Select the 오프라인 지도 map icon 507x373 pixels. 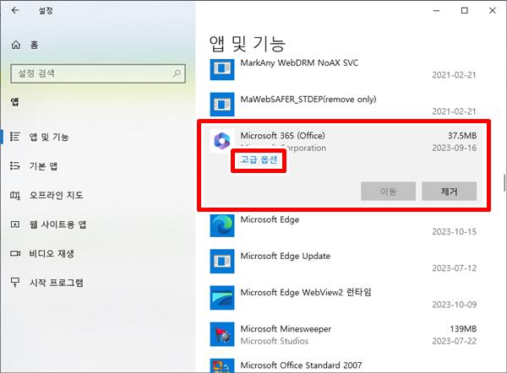click(x=15, y=195)
